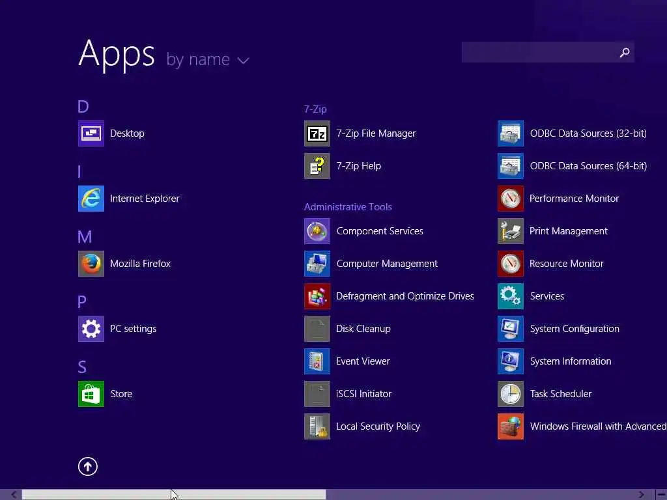Image resolution: width=667 pixels, height=500 pixels.
Task: Open Component Services icon
Action: pyautogui.click(x=317, y=231)
